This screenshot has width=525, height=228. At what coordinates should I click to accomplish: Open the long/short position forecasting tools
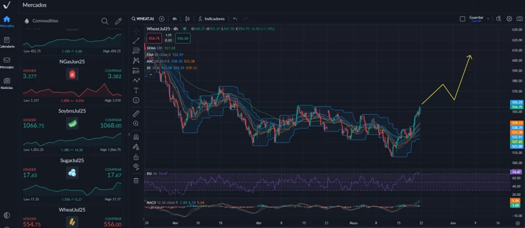(136, 71)
